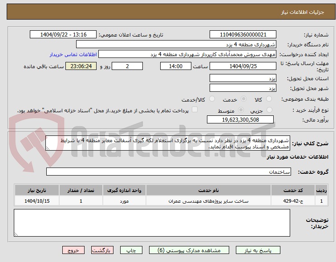Click service code ج-42-429 cell
Screen dimensions: 336x262
coord(293,201)
